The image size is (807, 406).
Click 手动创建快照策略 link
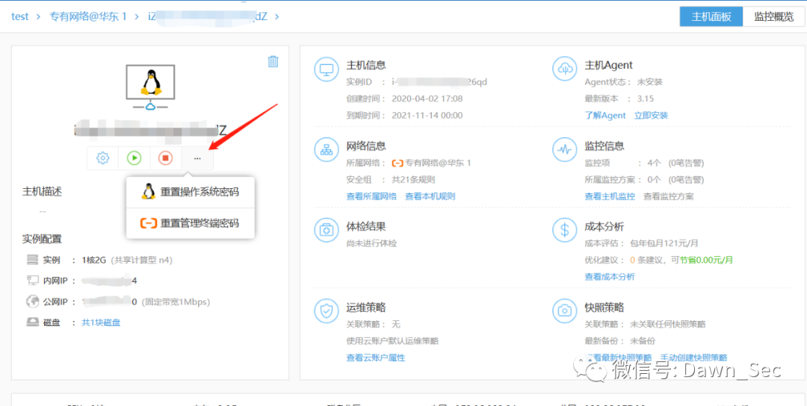point(693,357)
